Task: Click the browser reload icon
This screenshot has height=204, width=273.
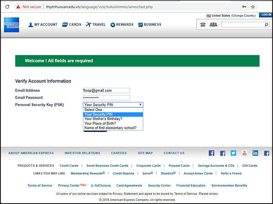Action: (x=7, y=7)
